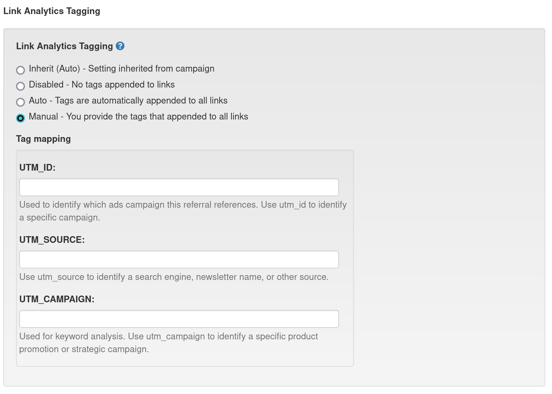Screen dimensions: 552x394
Task: Click the "No tags appended to links" label
Action: 123,85
